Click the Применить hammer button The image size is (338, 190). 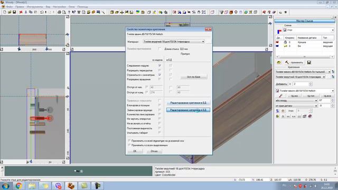[294, 62]
